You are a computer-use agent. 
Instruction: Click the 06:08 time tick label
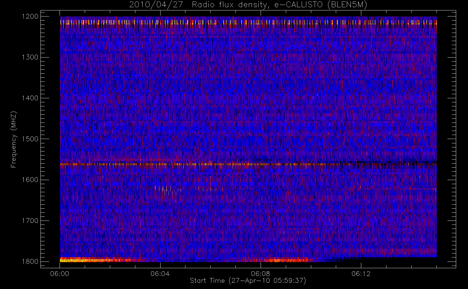coord(260,274)
